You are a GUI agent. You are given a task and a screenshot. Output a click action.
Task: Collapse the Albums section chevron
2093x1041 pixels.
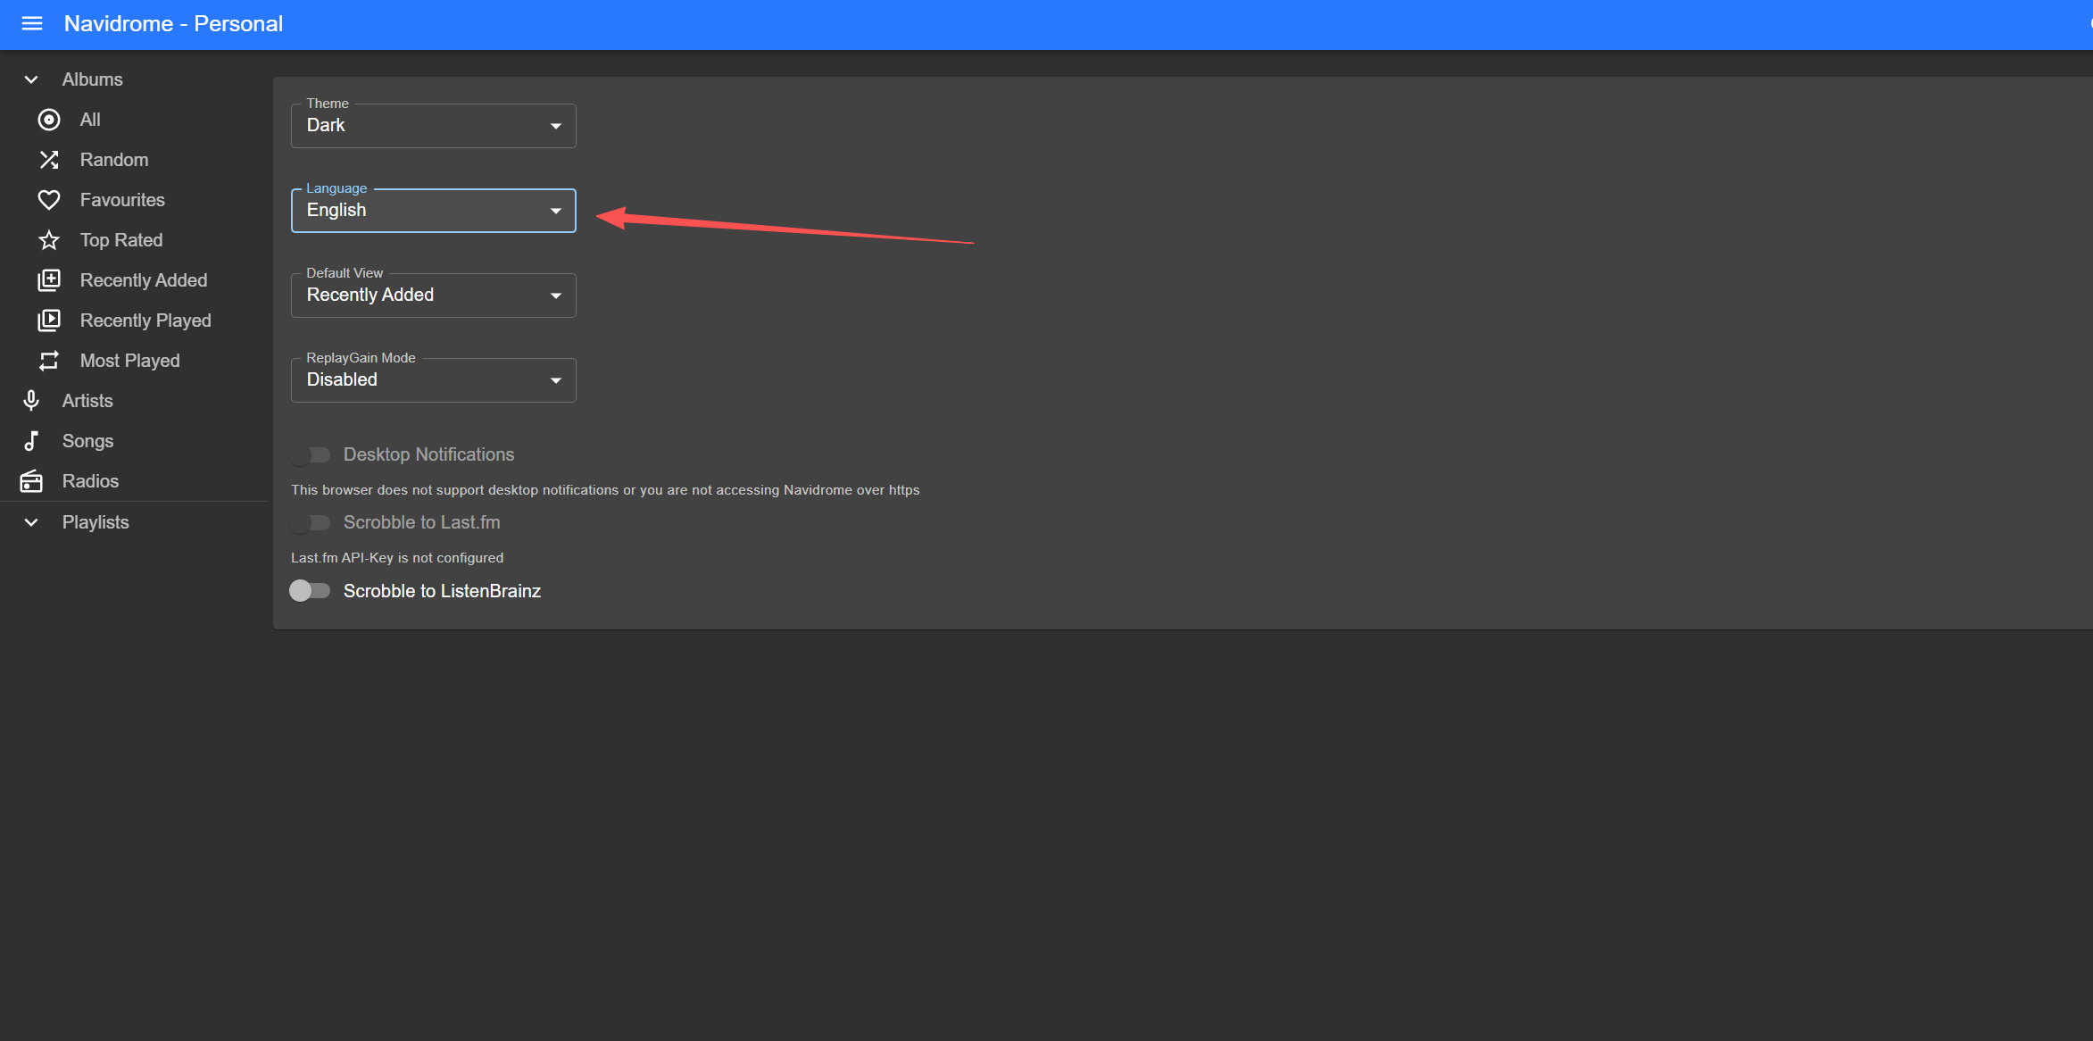31,79
